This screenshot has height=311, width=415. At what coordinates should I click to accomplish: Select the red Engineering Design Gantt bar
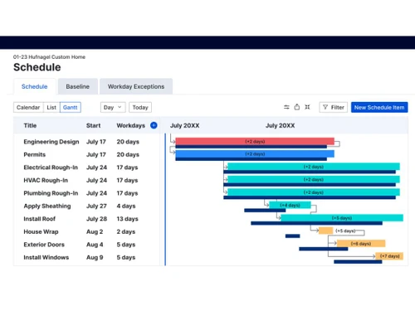click(255, 141)
